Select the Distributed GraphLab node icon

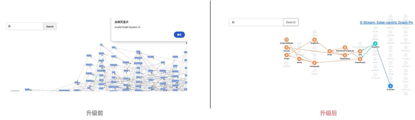(x=345, y=47)
